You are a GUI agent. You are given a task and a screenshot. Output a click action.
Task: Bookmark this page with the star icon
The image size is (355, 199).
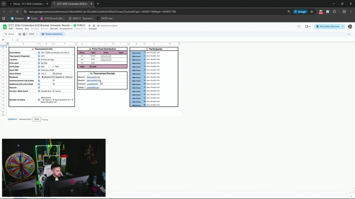tap(312, 12)
